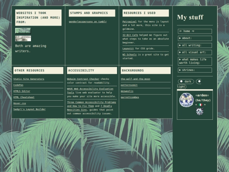
Task: Open Static Site Generators link
Action: point(29,79)
